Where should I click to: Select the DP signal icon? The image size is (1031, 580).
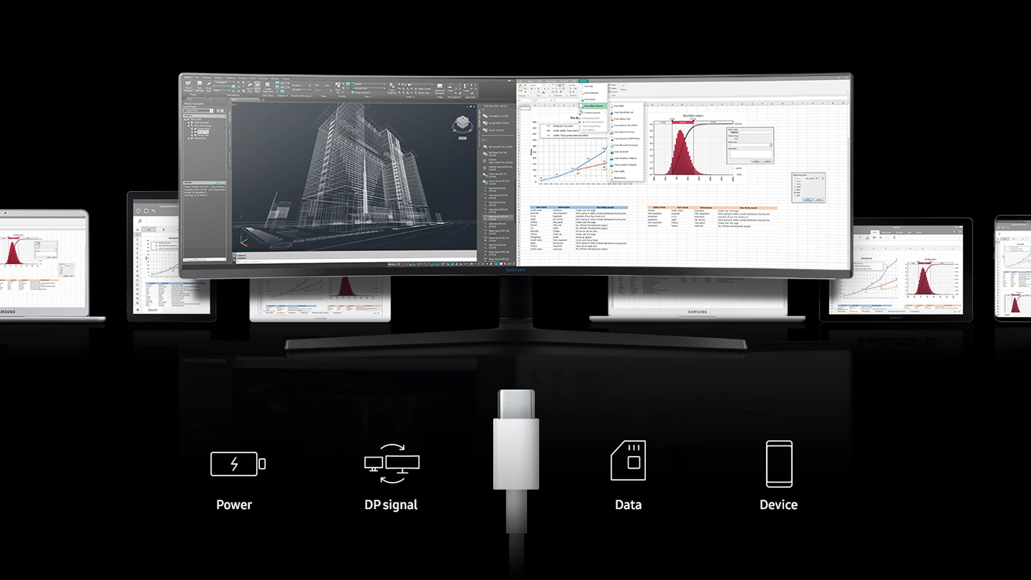pos(391,464)
